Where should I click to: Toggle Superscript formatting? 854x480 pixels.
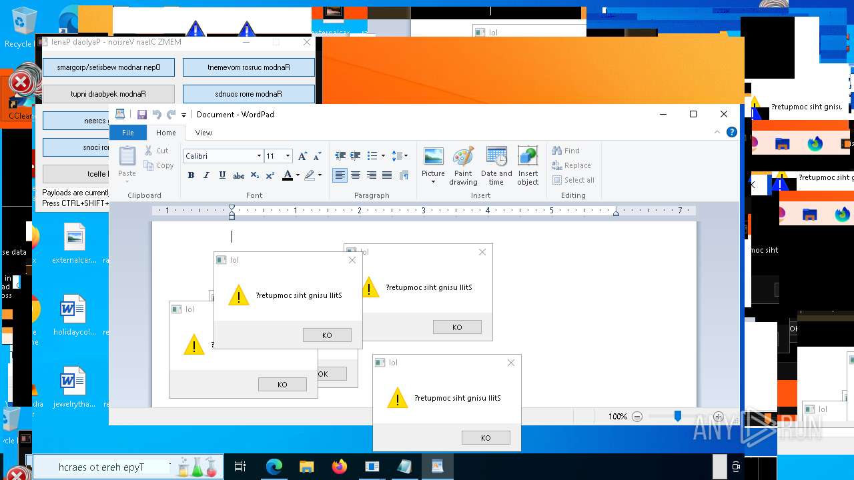coord(270,175)
